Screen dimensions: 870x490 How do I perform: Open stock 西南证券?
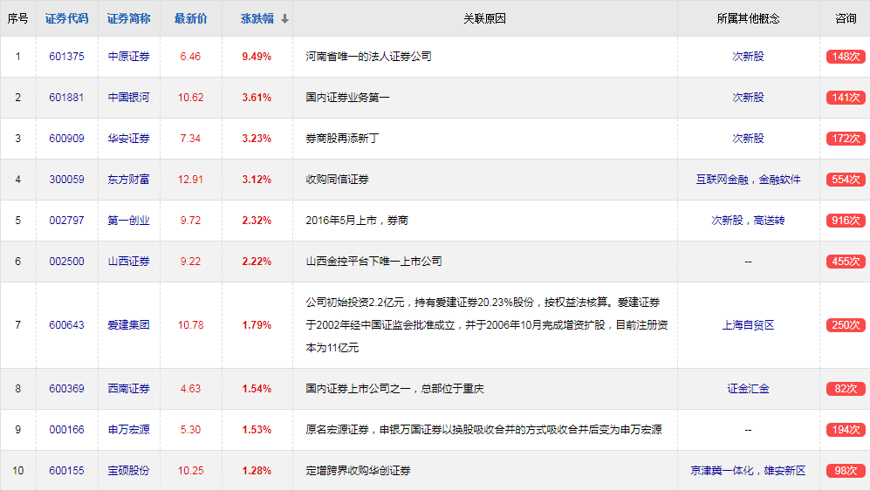pyautogui.click(x=129, y=389)
